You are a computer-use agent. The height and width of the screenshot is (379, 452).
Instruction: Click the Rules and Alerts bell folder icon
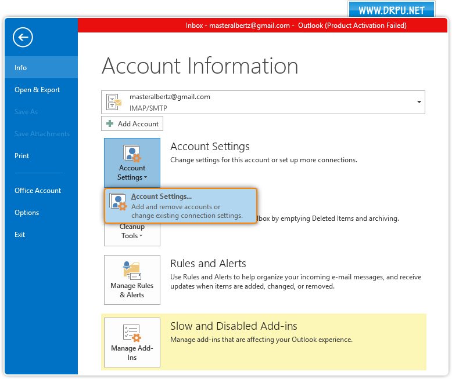click(x=132, y=271)
